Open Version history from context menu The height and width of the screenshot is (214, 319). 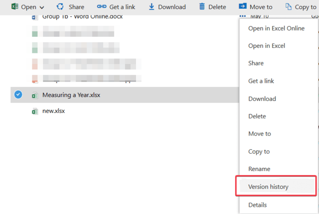tap(268, 187)
